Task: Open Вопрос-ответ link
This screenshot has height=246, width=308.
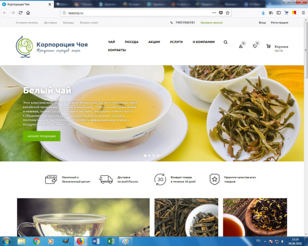Action: pyautogui.click(x=89, y=23)
